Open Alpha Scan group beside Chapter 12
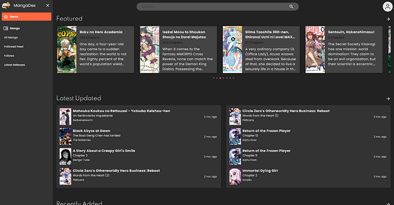394x205 pixels. (250, 140)
